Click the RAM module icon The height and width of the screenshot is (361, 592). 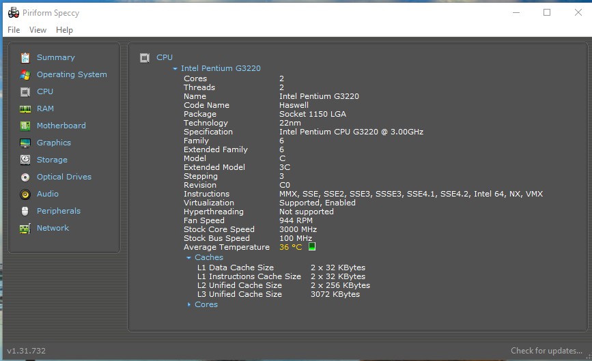click(25, 109)
